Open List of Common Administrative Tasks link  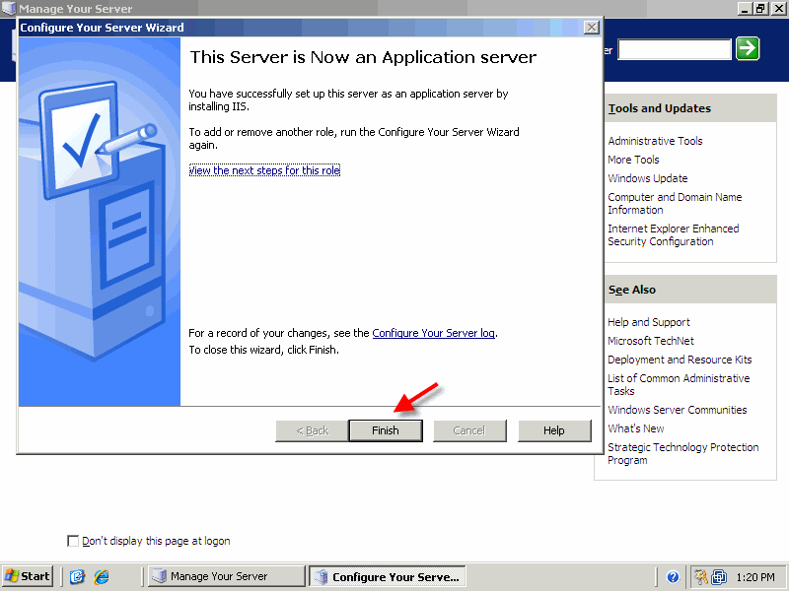[x=679, y=384]
